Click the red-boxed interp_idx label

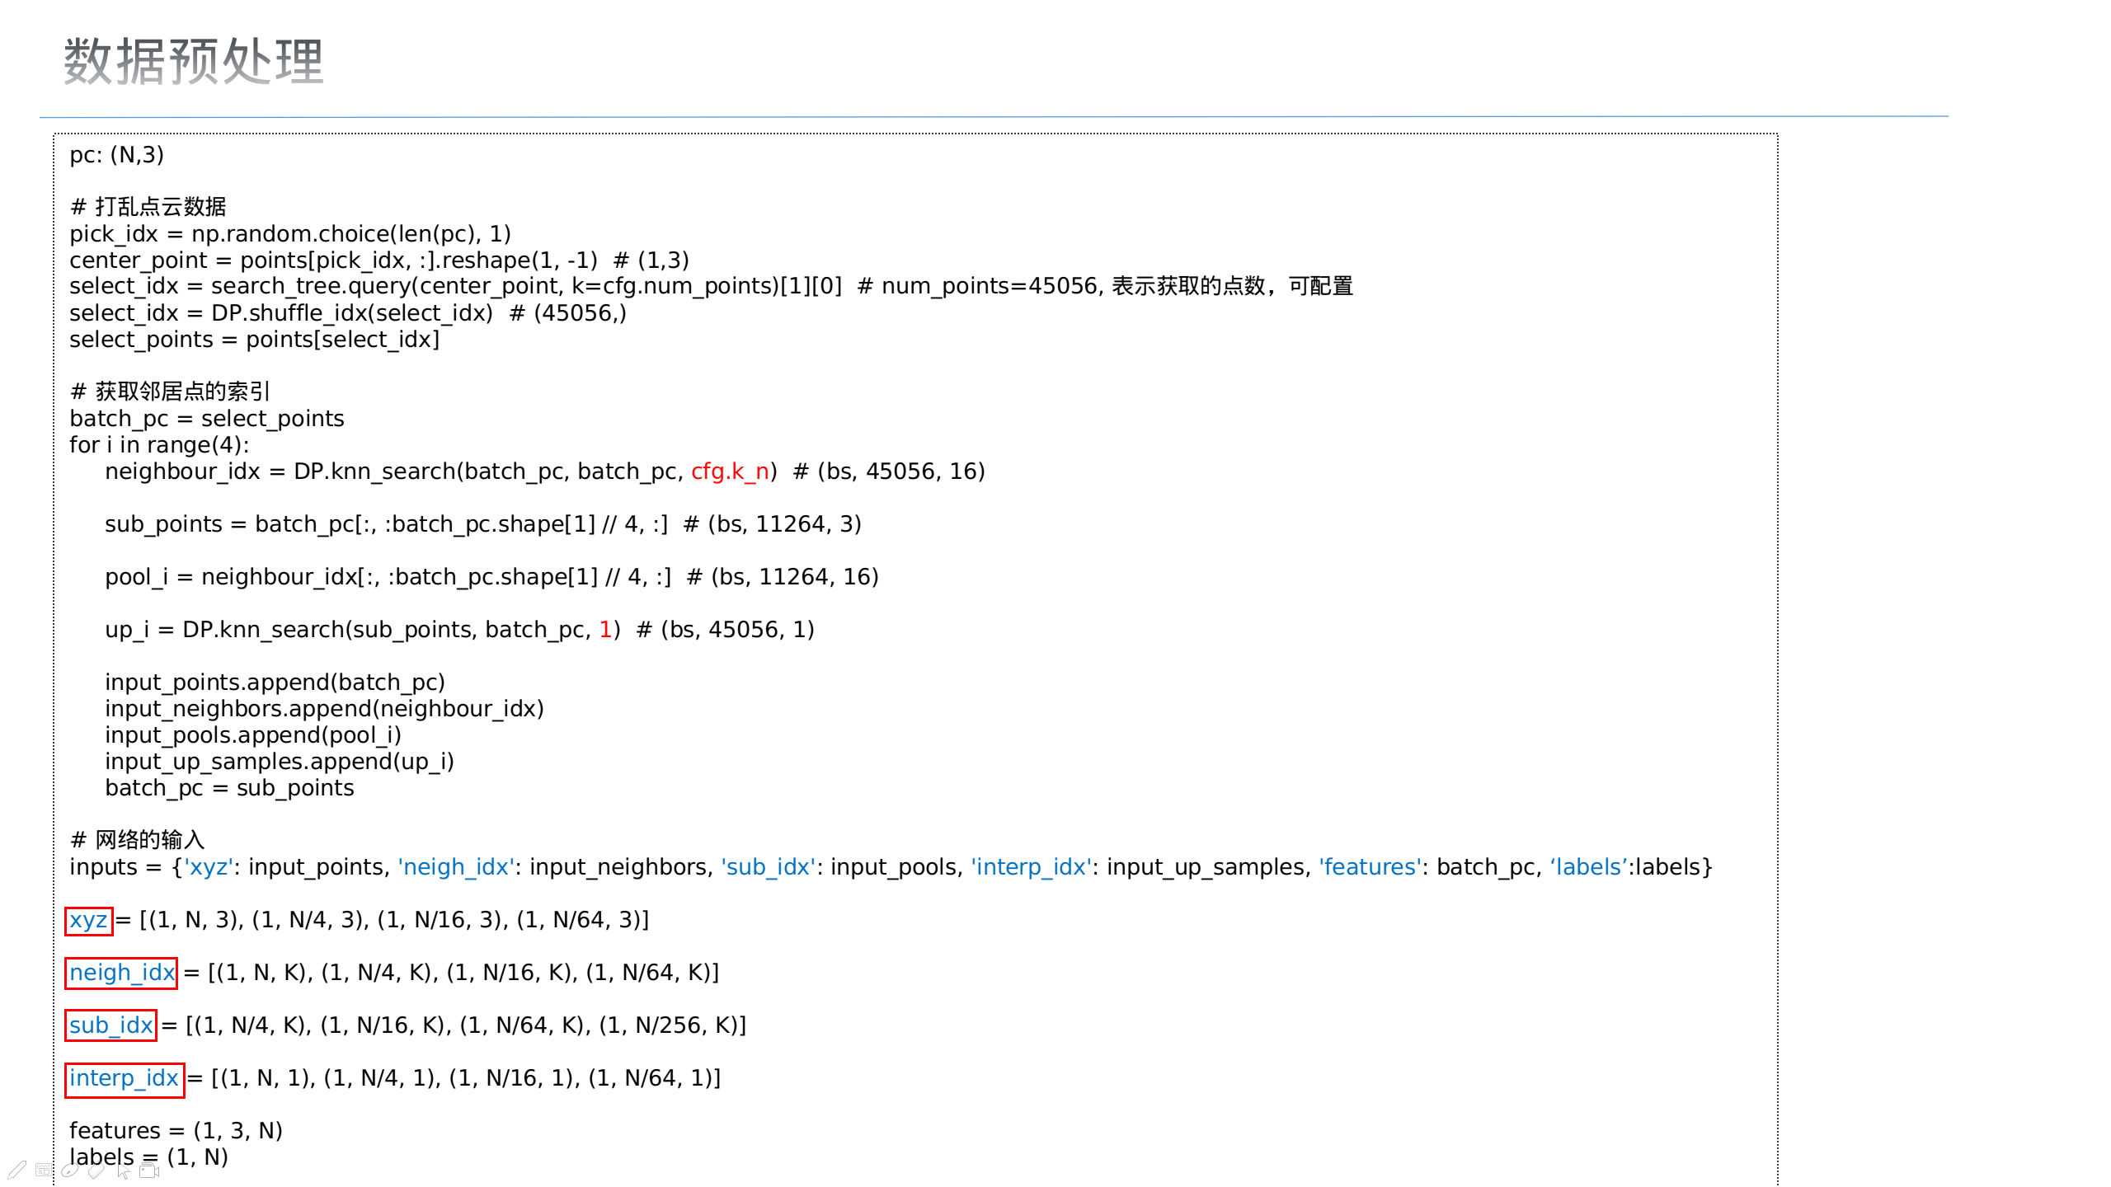point(124,1078)
